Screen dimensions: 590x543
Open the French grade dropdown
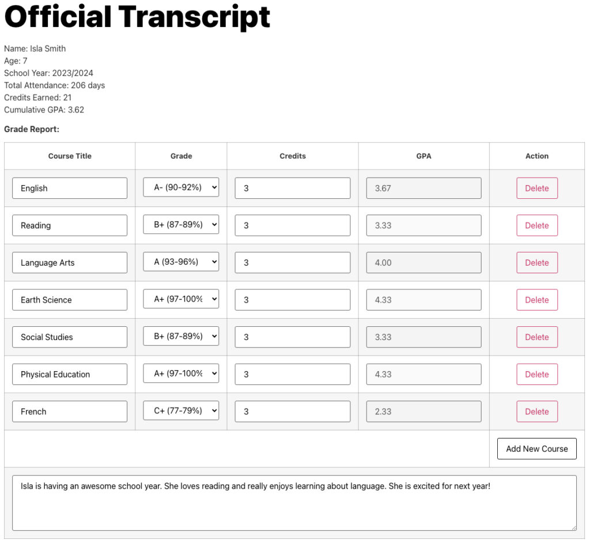coord(181,411)
